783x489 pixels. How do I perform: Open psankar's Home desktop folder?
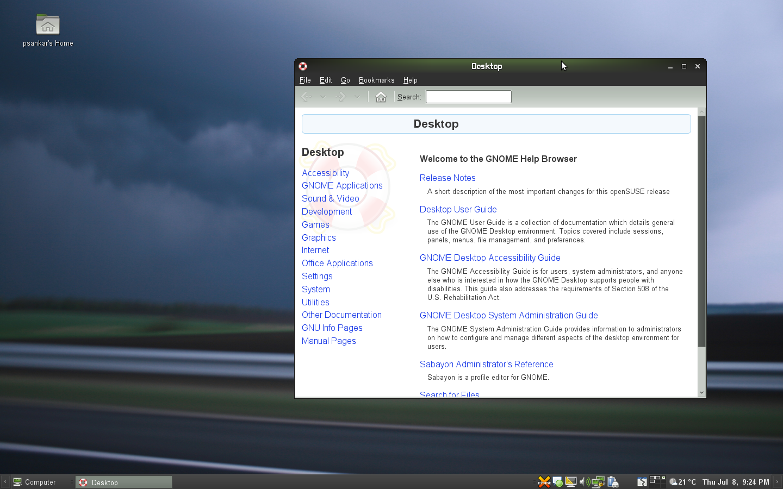tap(48, 26)
